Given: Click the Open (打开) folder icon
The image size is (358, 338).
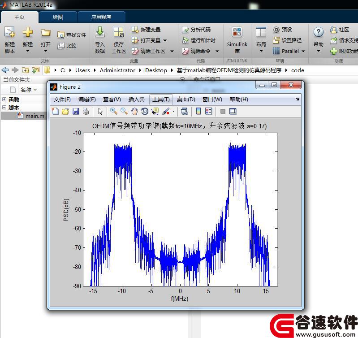Looking at the screenshot, I should (x=45, y=33).
